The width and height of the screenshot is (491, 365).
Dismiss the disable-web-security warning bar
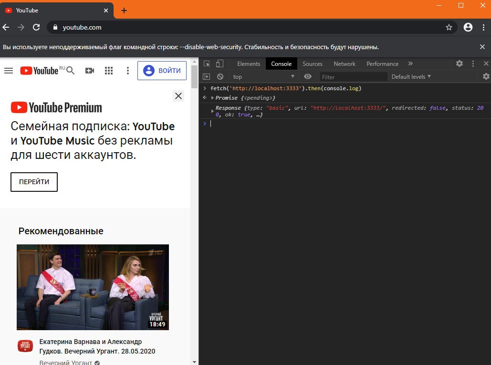[482, 47]
